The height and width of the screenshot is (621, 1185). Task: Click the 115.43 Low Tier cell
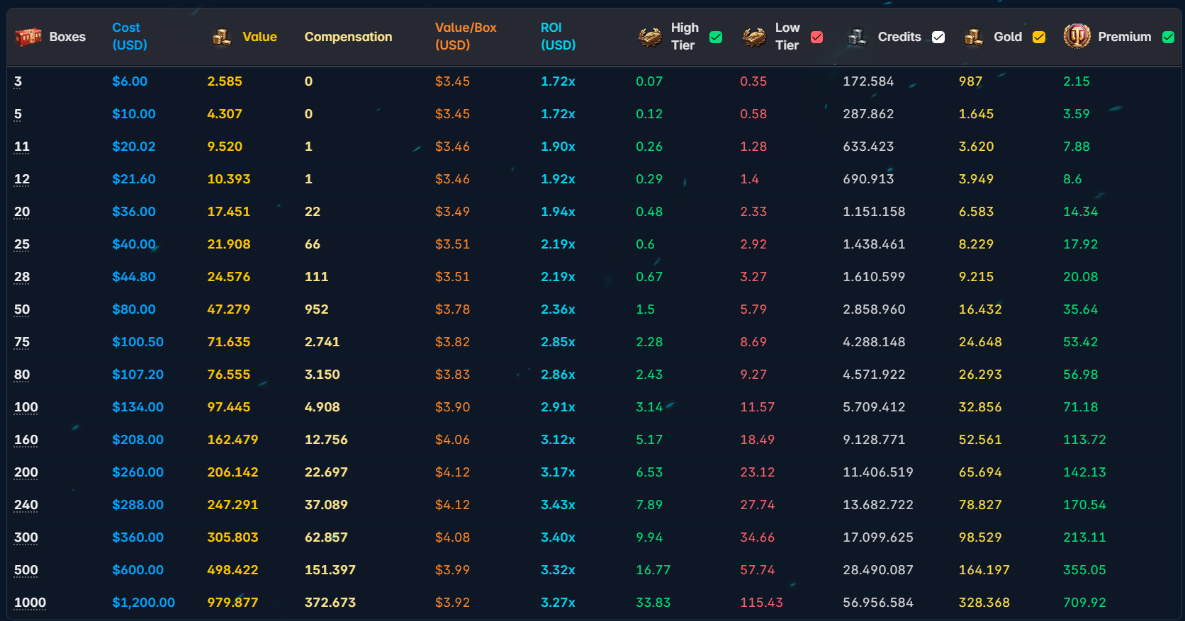pos(761,603)
